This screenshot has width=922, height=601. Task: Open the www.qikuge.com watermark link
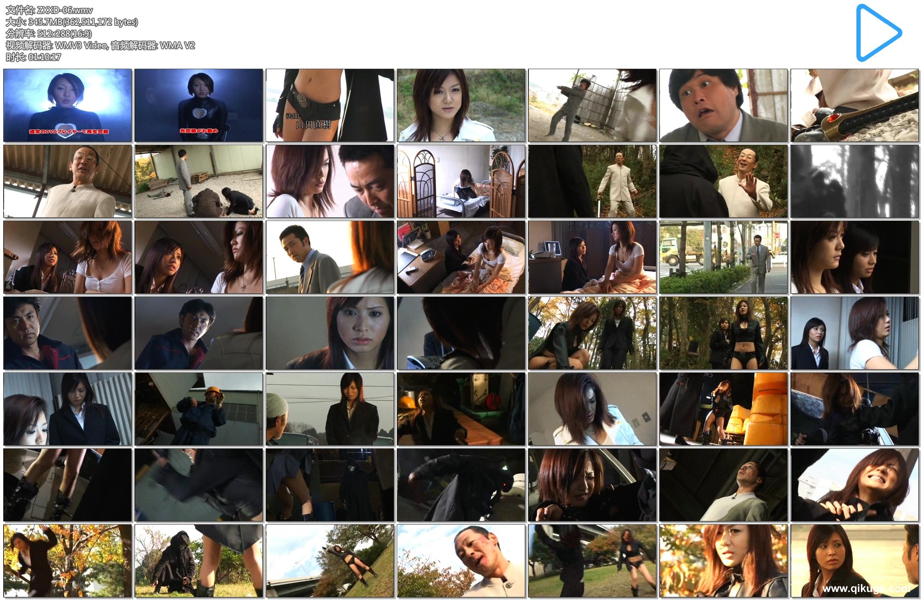(x=865, y=588)
